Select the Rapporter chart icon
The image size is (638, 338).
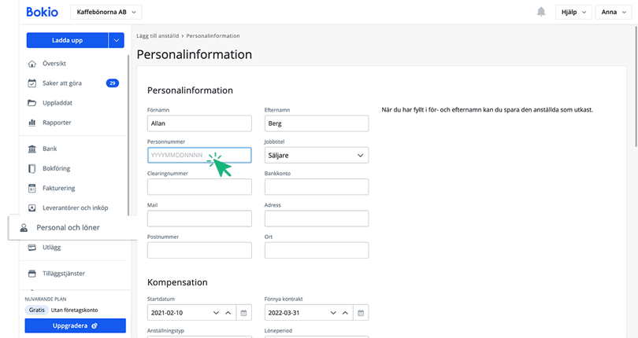click(x=32, y=123)
